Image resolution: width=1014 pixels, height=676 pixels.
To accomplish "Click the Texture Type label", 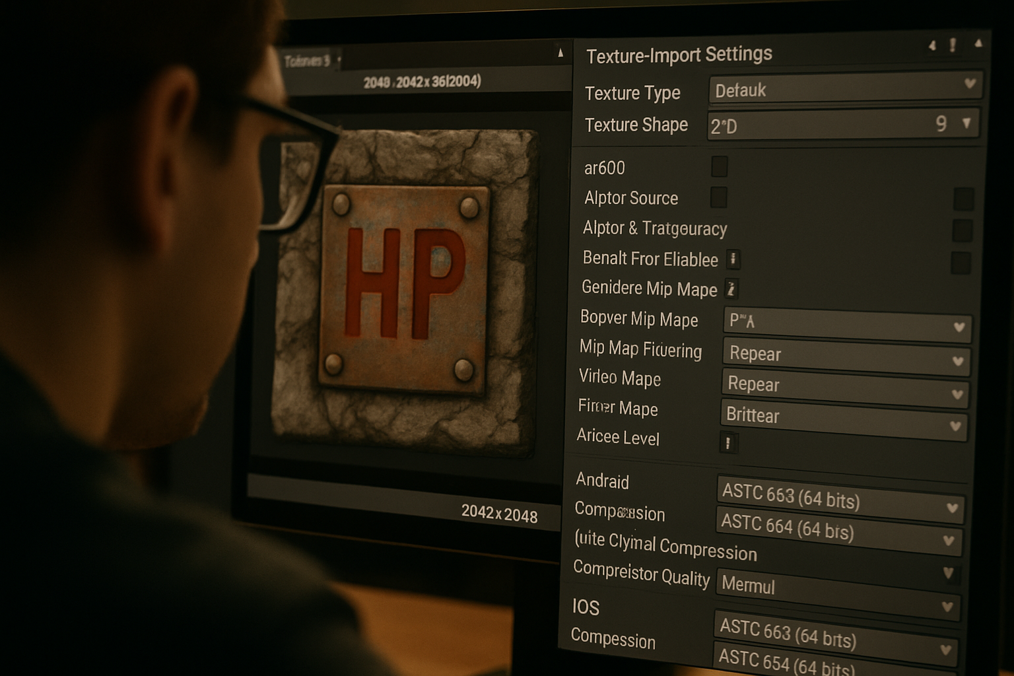I will pyautogui.click(x=632, y=93).
